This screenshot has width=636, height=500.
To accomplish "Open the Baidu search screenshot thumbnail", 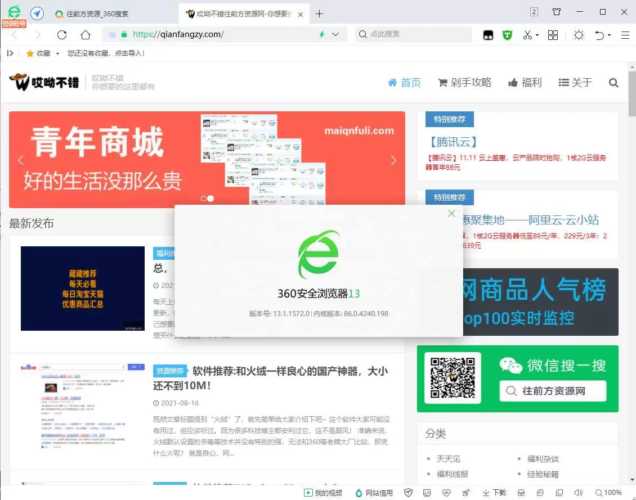I will 83,407.
